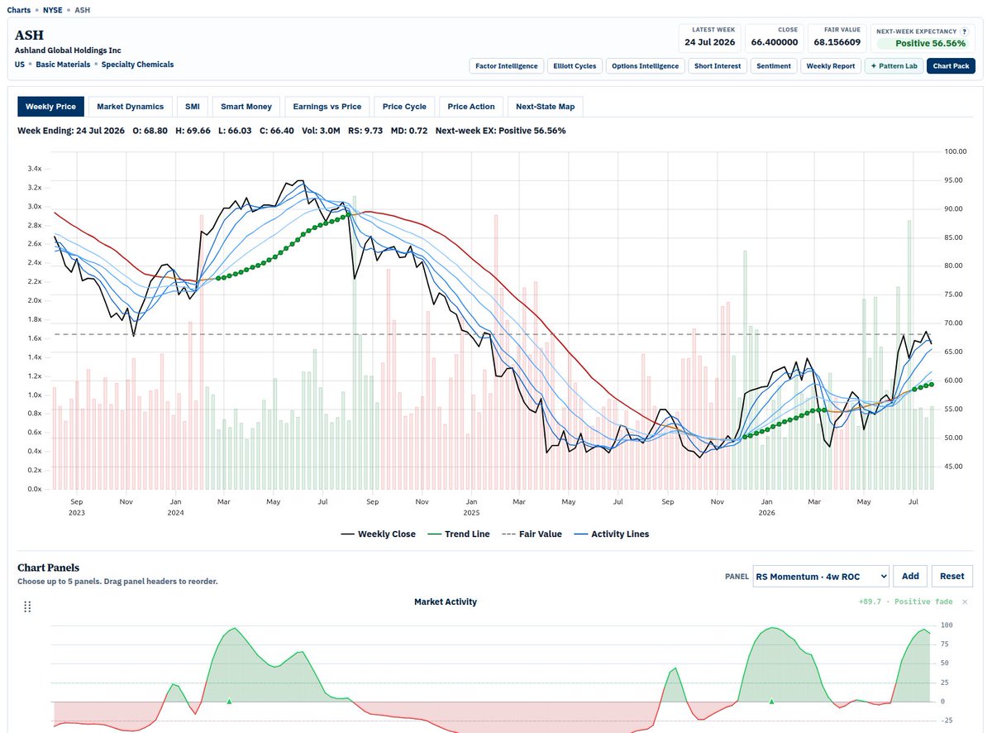Close the Market Activity panel with X
Viewport: 992px width, 733px height.
(965, 601)
